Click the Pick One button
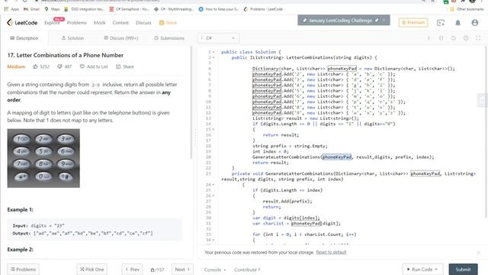 91,270
